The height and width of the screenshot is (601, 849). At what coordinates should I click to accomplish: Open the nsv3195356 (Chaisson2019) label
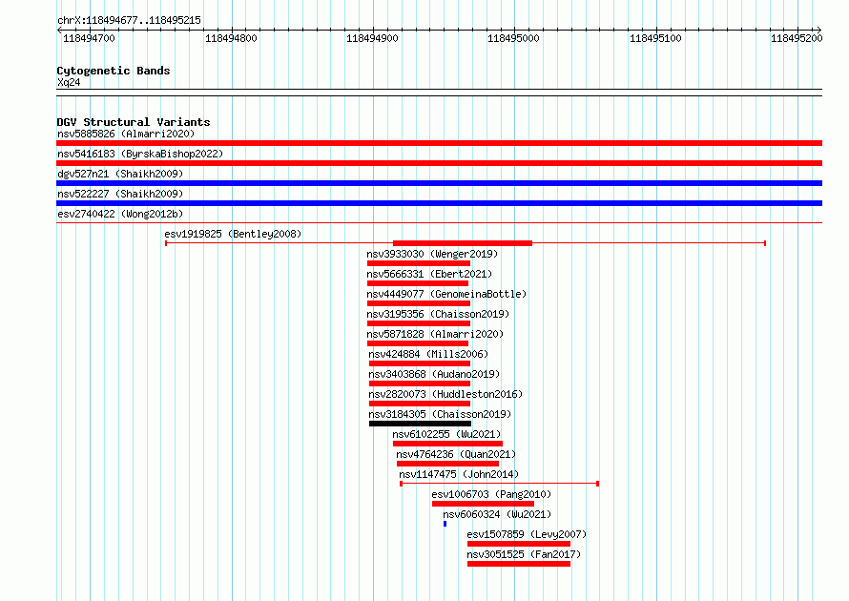pos(438,314)
